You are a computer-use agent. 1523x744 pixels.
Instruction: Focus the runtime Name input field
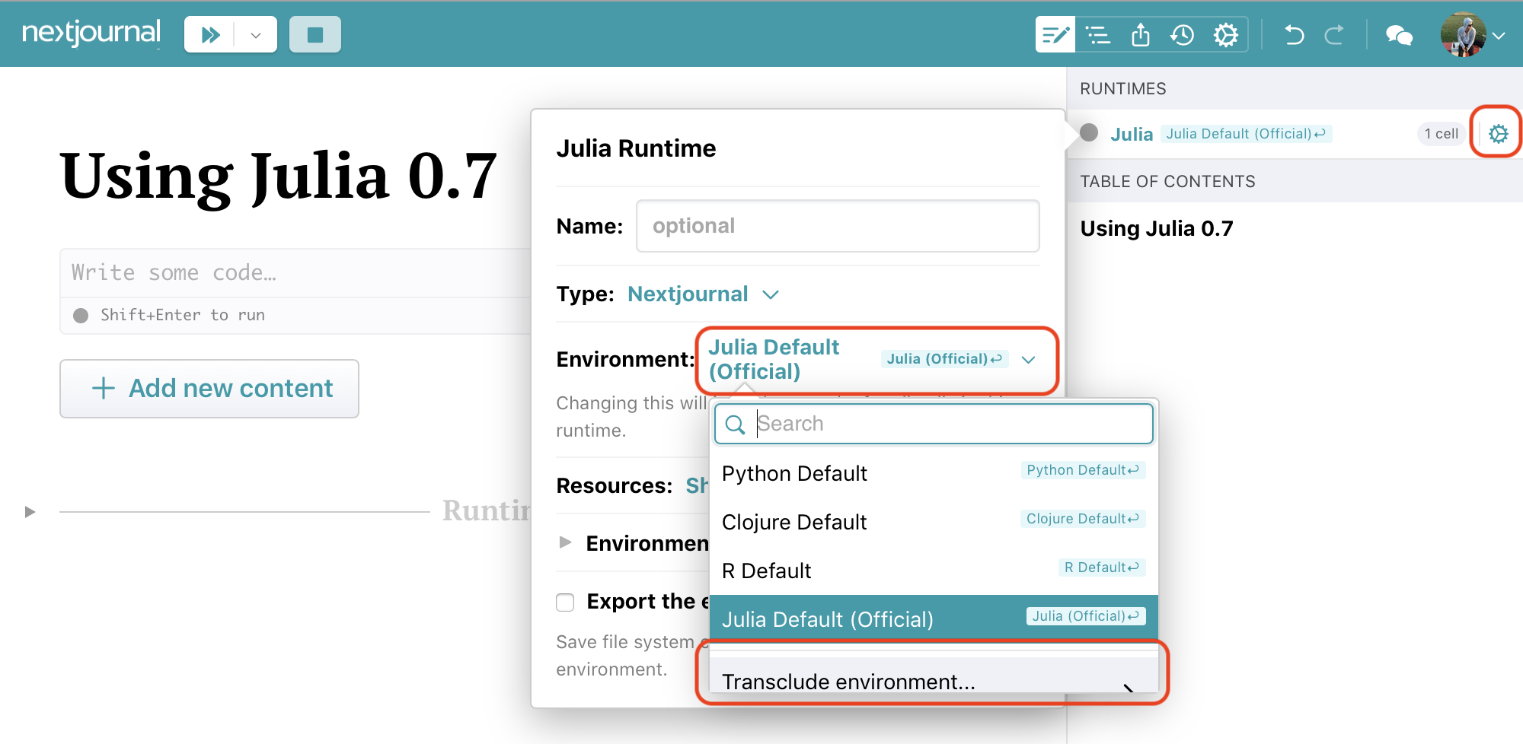(838, 226)
